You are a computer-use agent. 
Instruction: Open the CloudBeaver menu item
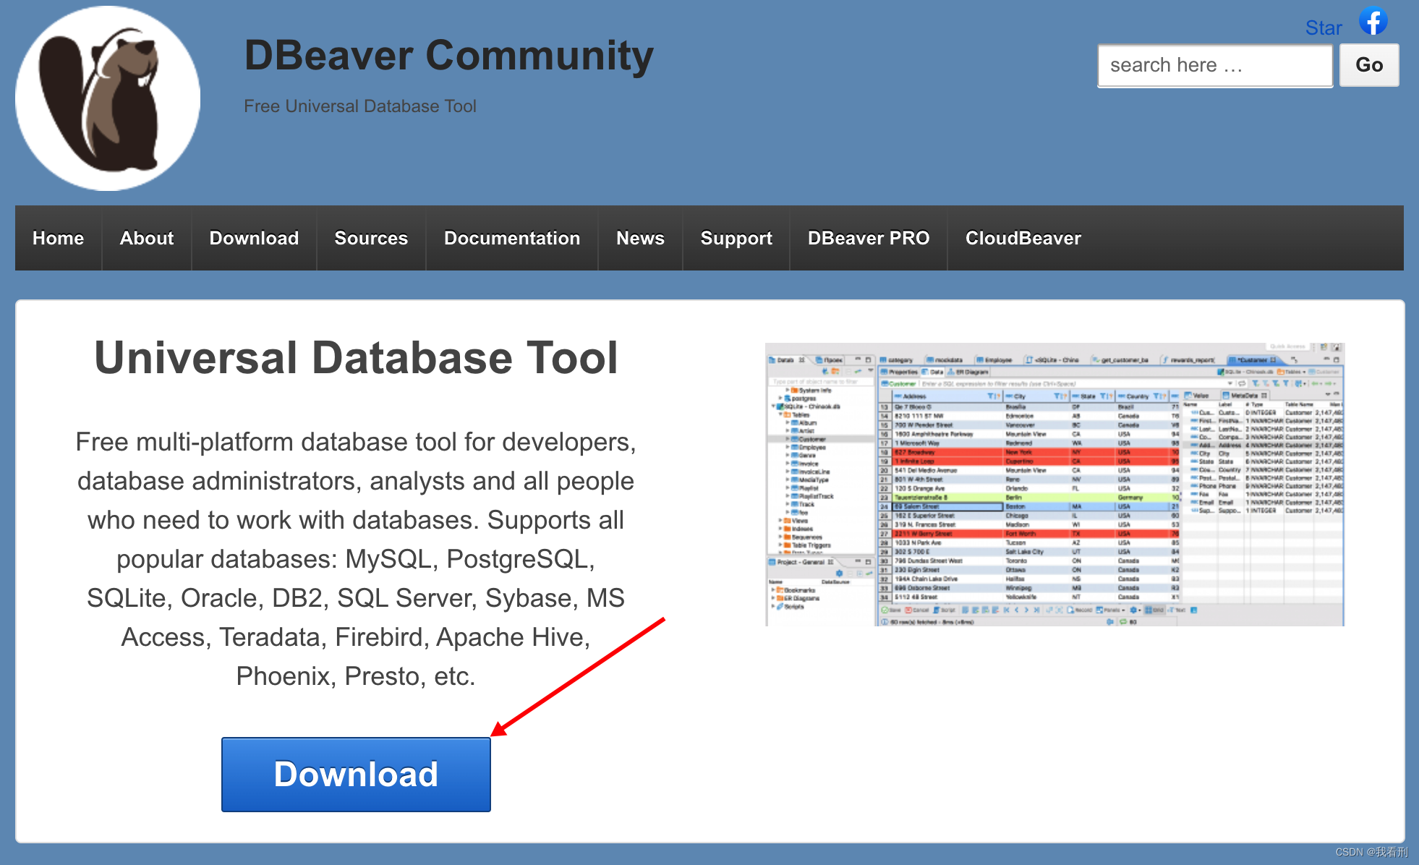click(1023, 238)
